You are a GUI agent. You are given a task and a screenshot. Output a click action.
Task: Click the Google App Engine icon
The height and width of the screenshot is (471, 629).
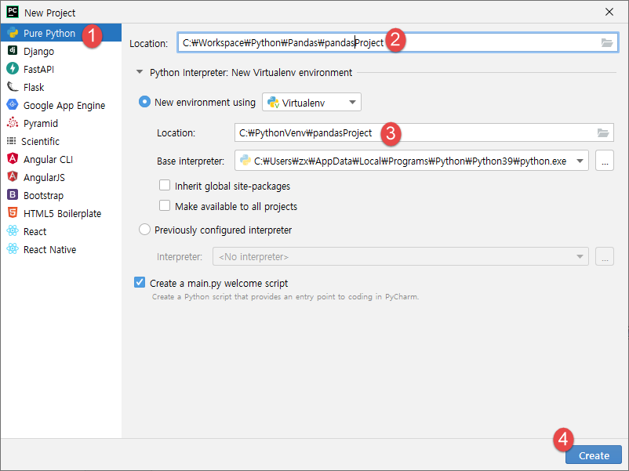click(x=13, y=104)
